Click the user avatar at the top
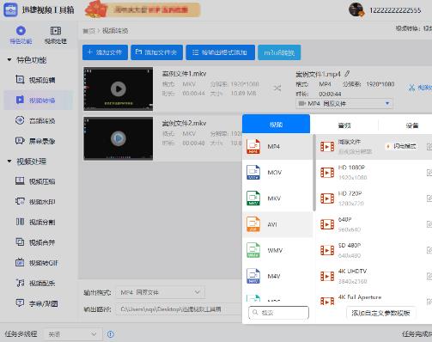 coord(356,9)
